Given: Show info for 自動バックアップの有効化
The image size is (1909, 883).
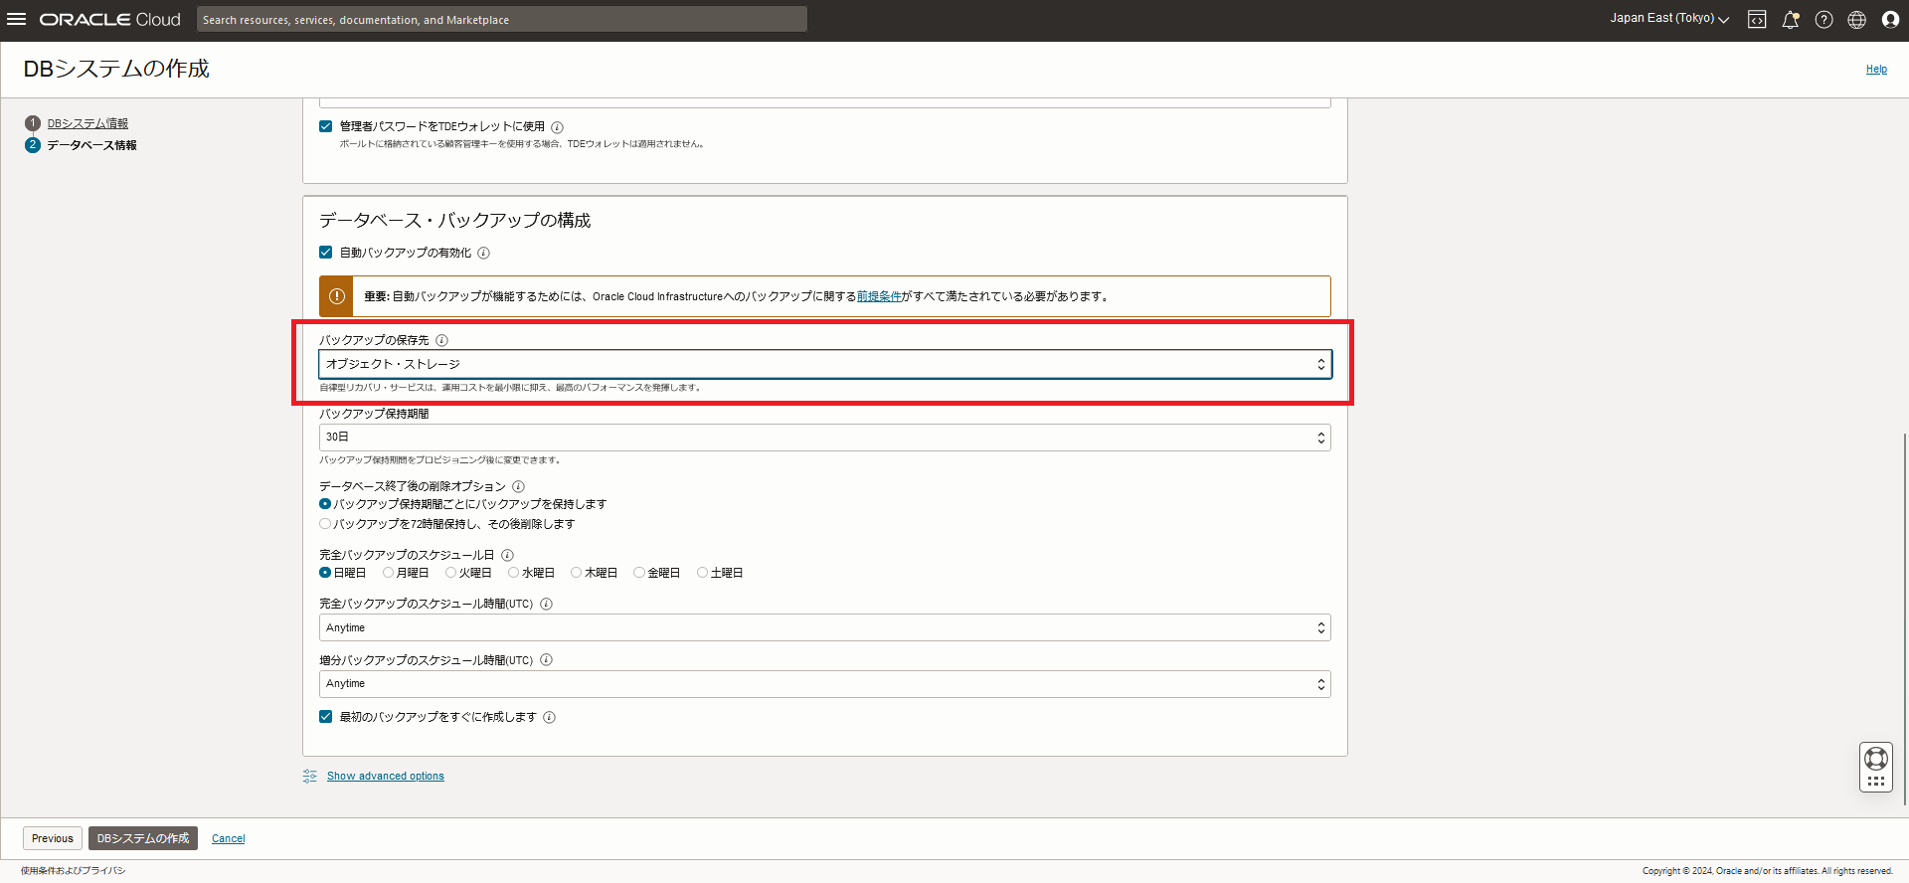Looking at the screenshot, I should point(484,253).
